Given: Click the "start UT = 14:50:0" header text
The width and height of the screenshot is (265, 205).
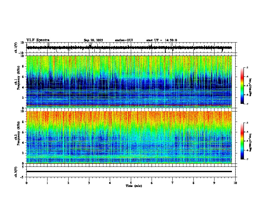Looking at the screenshot, I should coord(162,40).
